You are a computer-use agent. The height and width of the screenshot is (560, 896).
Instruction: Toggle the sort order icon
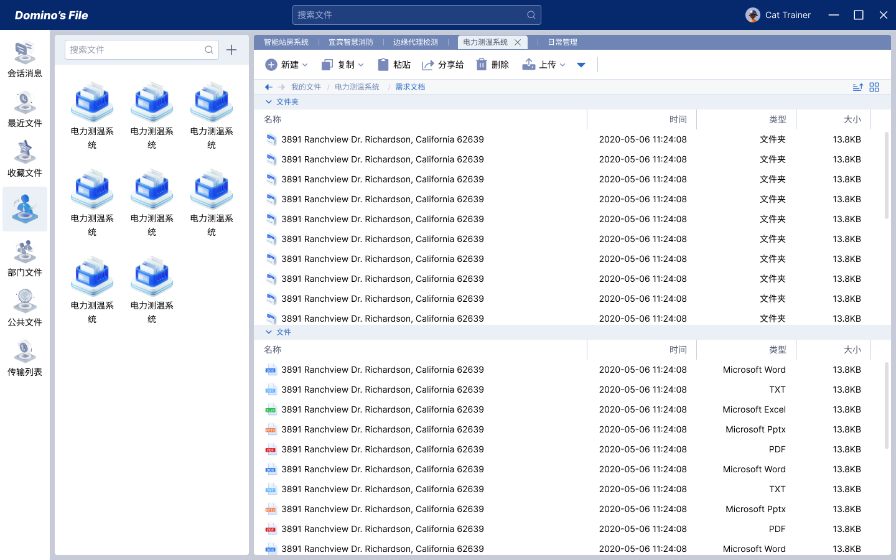click(x=857, y=87)
